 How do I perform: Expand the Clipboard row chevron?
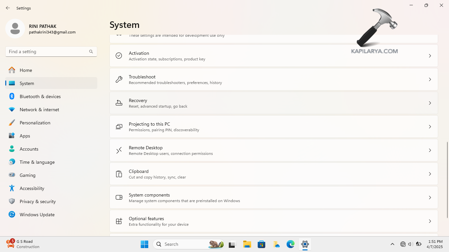(x=430, y=174)
